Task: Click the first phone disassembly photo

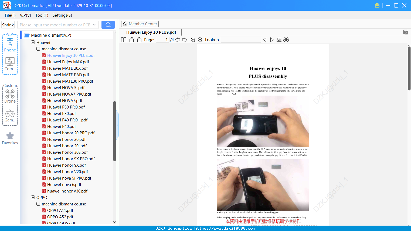Action: tap(263, 121)
